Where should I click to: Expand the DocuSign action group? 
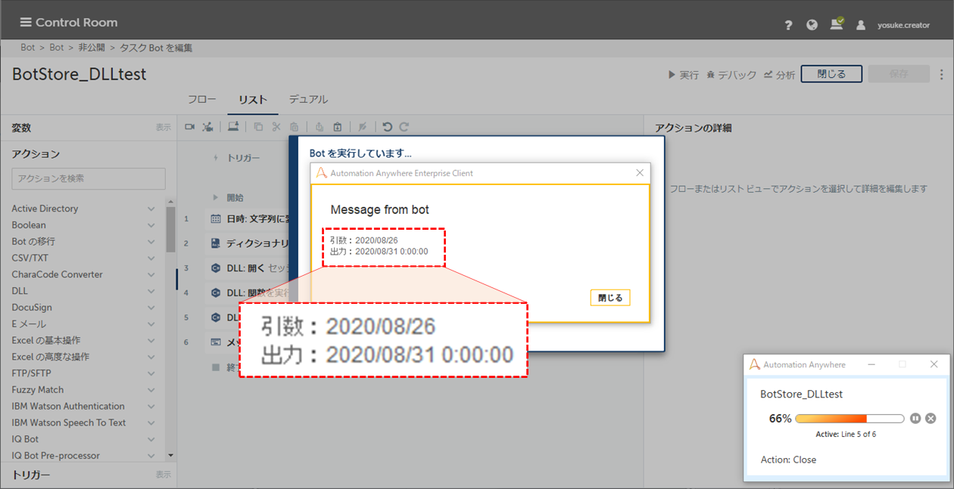coord(151,308)
